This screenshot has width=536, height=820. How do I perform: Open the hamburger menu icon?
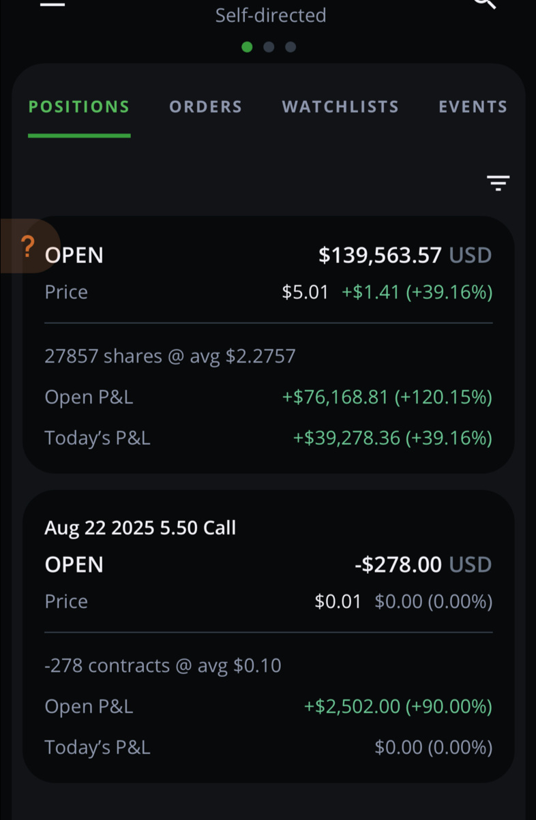[x=53, y=3]
